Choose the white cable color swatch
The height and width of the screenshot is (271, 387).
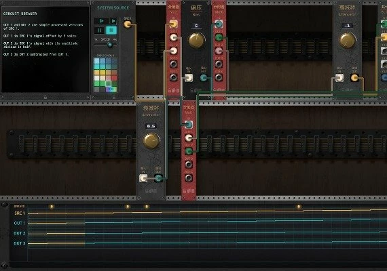pos(96,78)
